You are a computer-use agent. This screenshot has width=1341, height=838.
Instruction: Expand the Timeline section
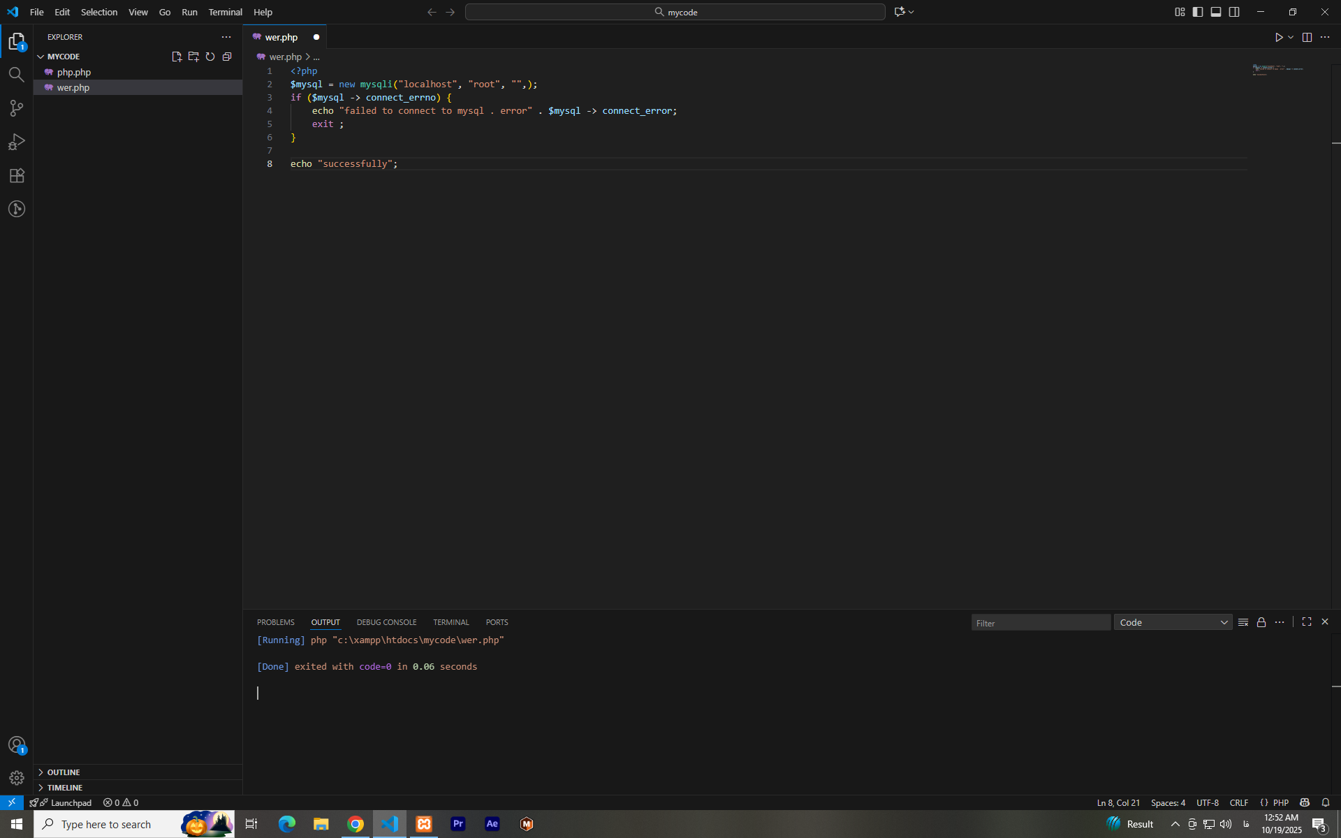click(x=65, y=788)
